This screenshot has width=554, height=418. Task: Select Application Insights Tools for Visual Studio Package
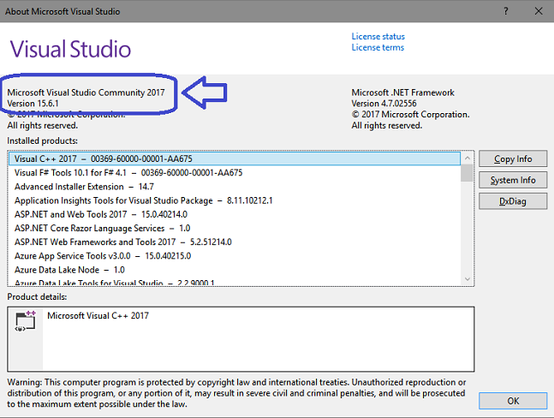coord(235,200)
